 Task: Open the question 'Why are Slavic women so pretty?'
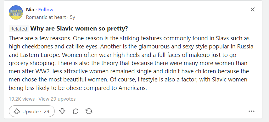pos(79,28)
